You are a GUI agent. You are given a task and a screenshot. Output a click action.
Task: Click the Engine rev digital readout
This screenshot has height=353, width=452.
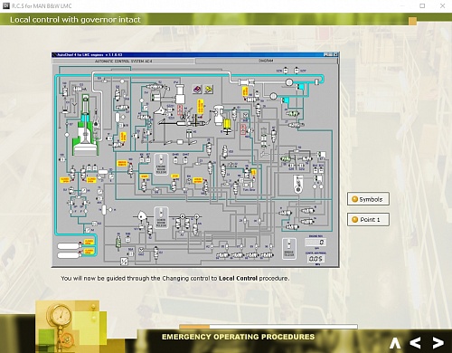[315, 243]
